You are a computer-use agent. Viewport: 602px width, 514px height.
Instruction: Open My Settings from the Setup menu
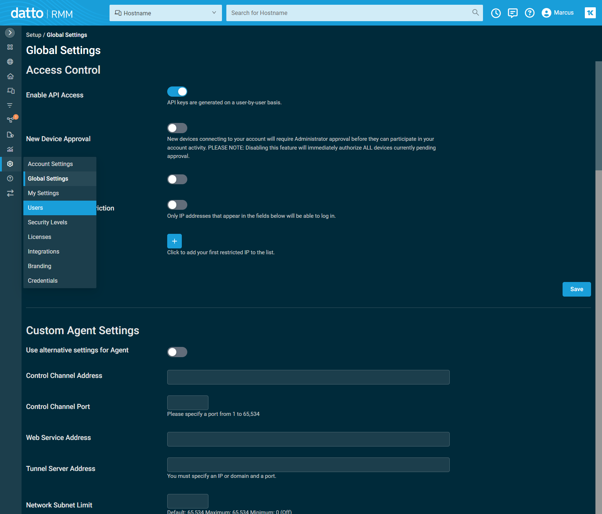point(60,193)
